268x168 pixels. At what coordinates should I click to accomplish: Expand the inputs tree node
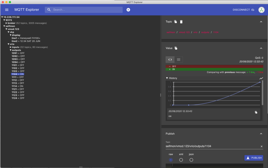point(11,47)
